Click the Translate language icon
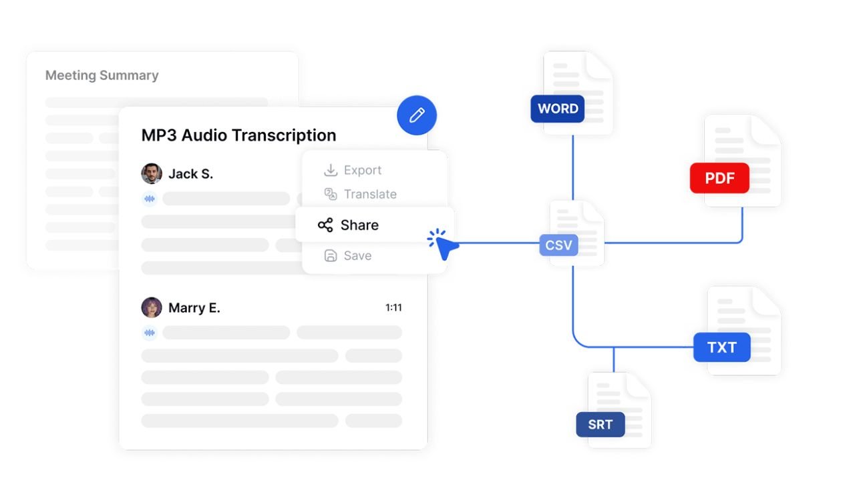 tap(330, 194)
